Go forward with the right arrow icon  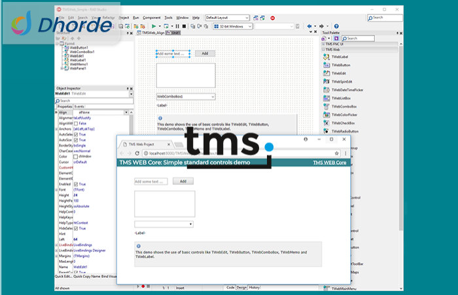pos(321,26)
